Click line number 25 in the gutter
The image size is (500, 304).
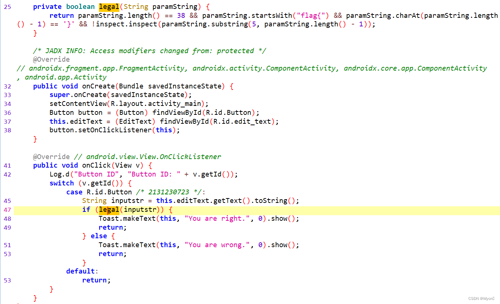click(x=7, y=7)
